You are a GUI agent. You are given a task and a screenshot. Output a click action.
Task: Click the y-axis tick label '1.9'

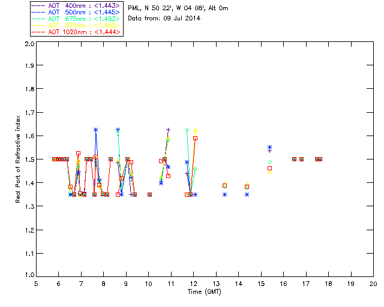click(29, 65)
